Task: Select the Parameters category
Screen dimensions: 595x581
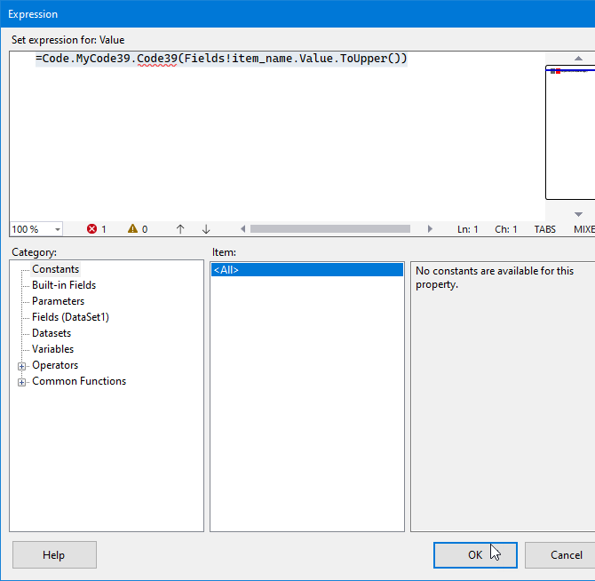Action: pos(58,301)
